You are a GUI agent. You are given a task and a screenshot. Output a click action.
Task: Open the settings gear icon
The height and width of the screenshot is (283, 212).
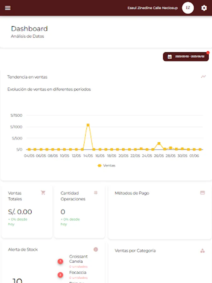[x=204, y=8]
